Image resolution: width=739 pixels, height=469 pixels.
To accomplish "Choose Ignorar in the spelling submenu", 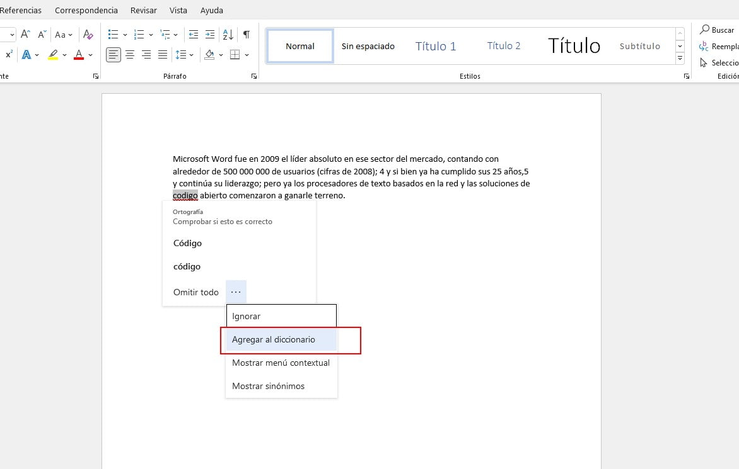I will coord(281,316).
